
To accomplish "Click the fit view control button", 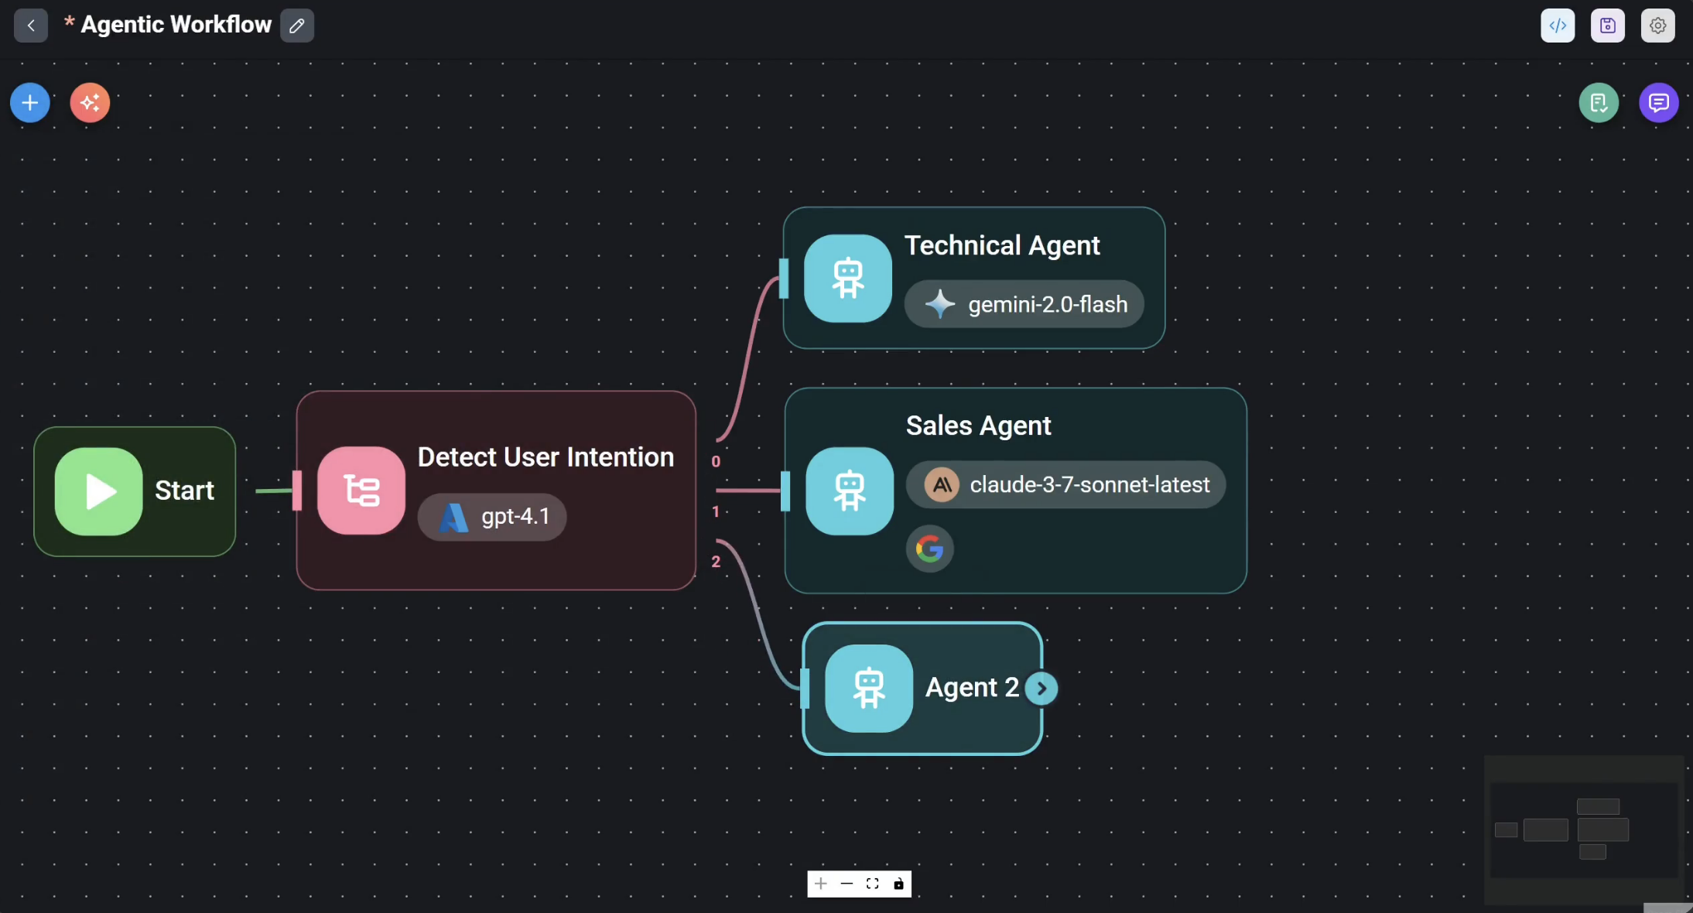I will tap(873, 884).
